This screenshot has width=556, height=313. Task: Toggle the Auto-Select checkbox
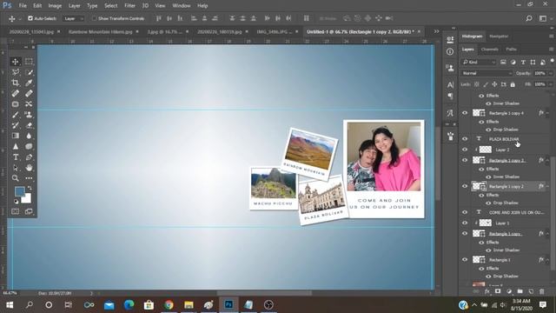30,18
